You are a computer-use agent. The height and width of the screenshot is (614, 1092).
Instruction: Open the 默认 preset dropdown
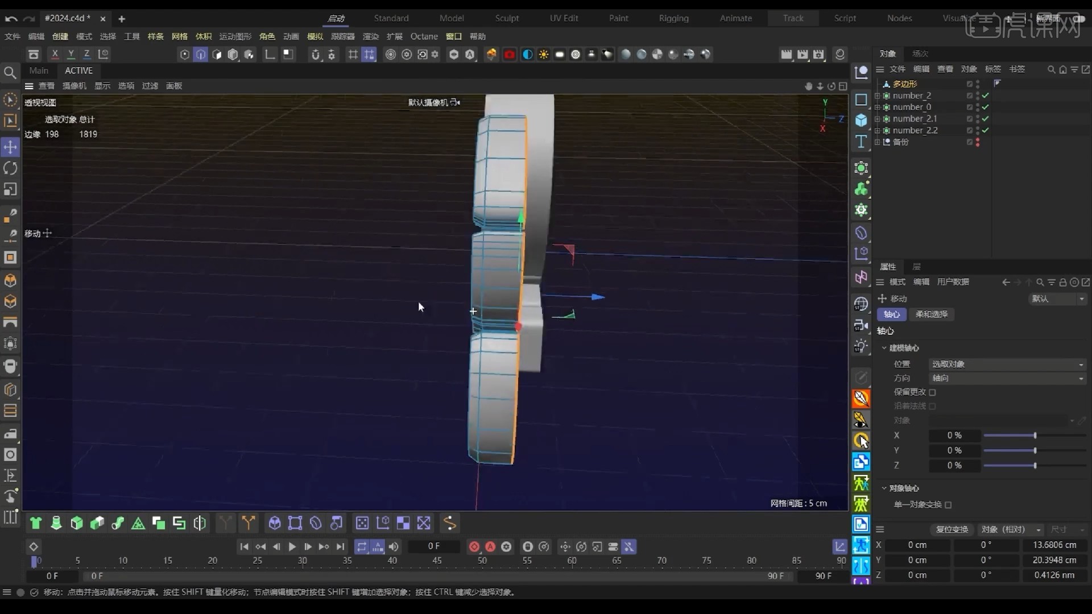tap(1058, 299)
